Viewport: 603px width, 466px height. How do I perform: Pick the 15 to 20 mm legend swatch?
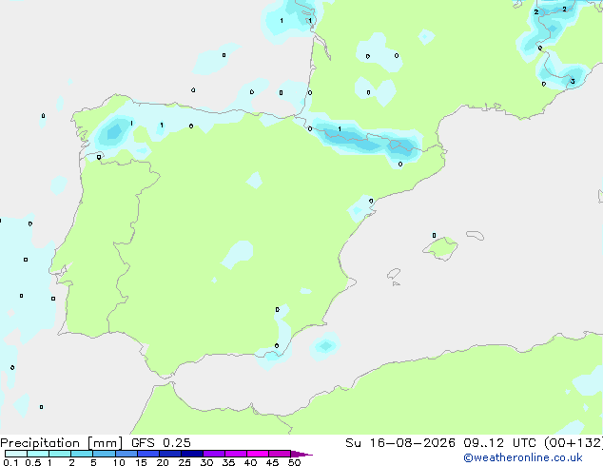(x=148, y=454)
